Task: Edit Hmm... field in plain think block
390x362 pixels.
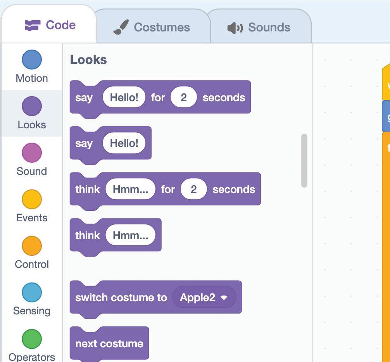Action: click(x=130, y=235)
